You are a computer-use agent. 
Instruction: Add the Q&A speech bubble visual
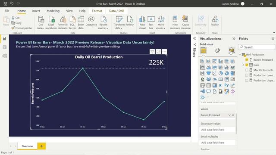[x=208, y=91]
